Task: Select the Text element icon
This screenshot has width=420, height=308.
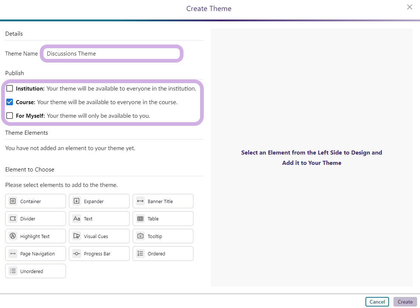Action: click(x=77, y=219)
